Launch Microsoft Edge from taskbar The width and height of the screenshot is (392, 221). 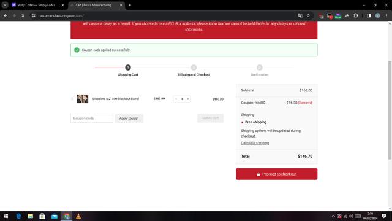[x=18, y=216]
